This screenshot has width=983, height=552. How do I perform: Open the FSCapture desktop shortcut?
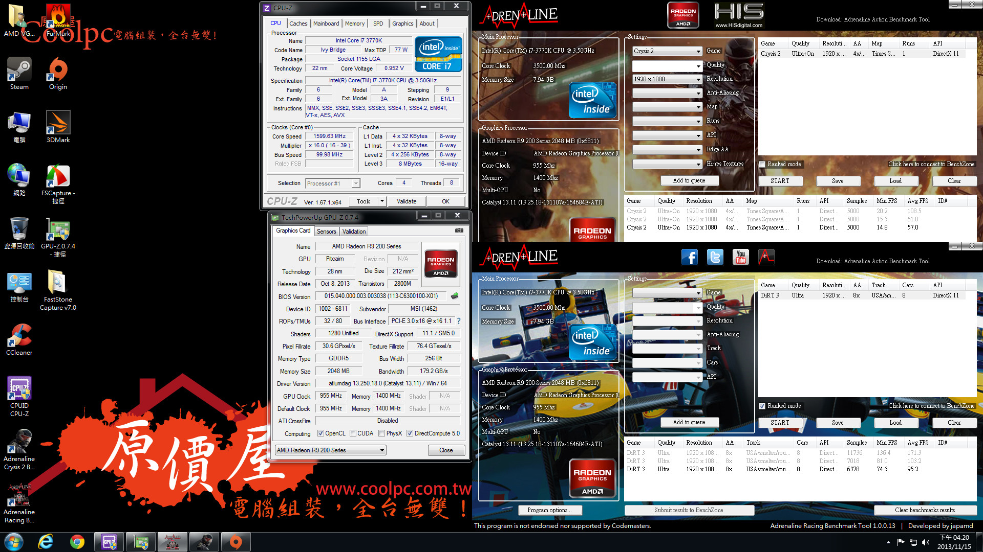click(58, 184)
